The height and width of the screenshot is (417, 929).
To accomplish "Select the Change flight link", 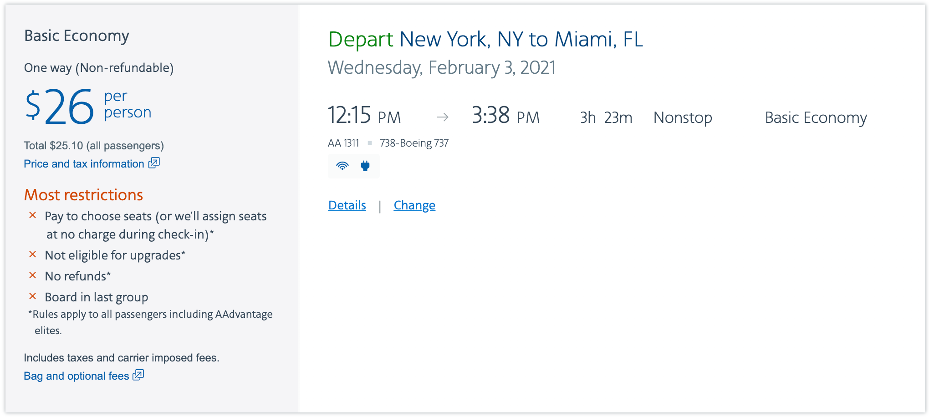I will point(414,205).
